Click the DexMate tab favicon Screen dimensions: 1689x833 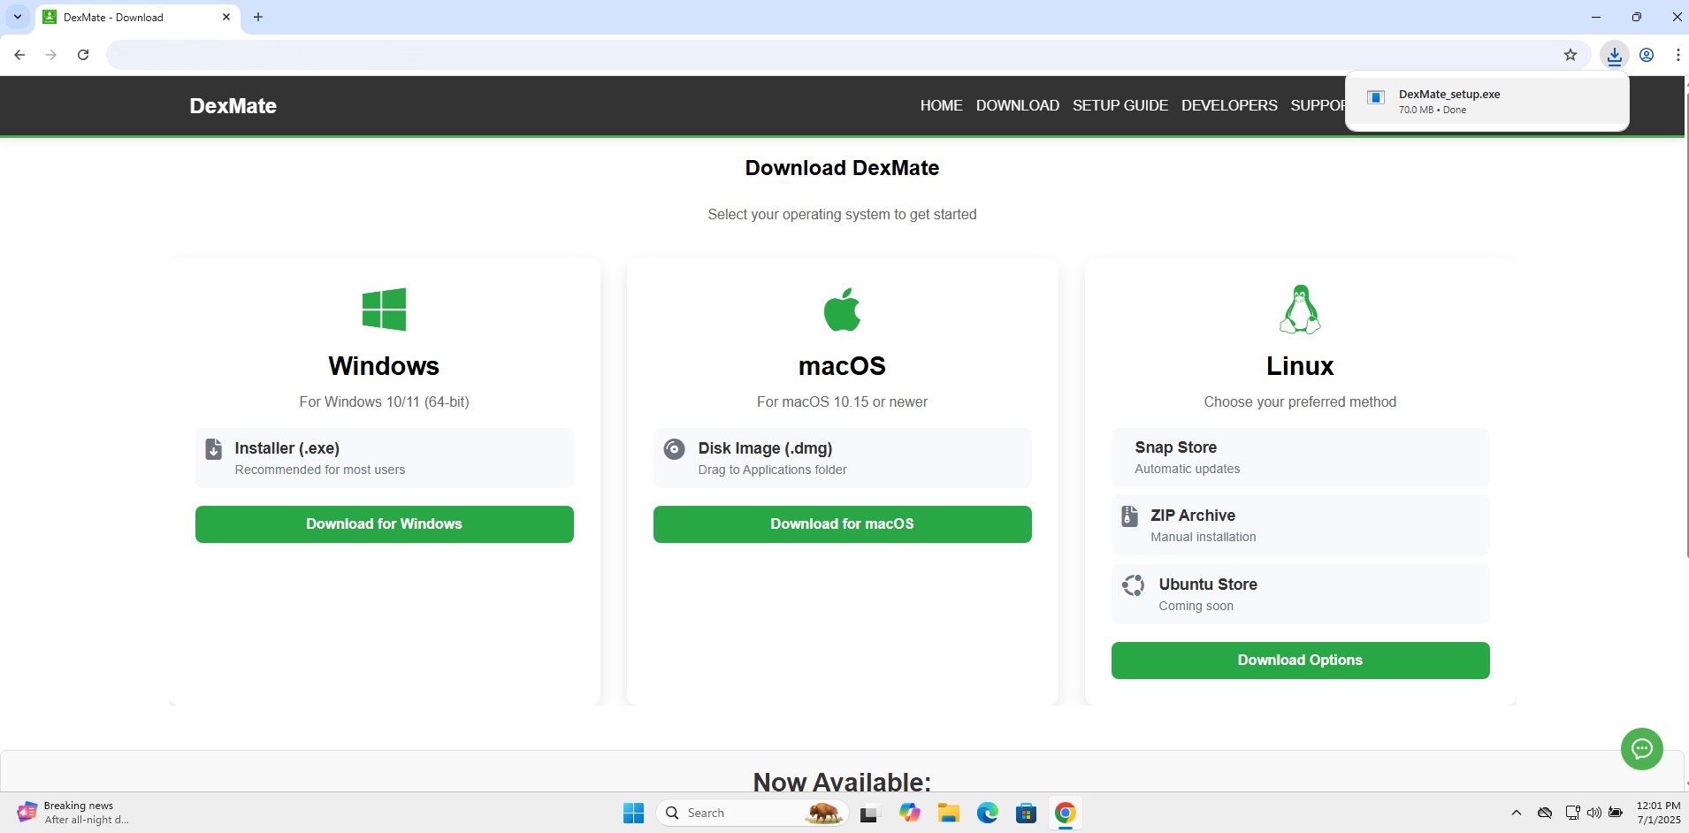point(50,17)
